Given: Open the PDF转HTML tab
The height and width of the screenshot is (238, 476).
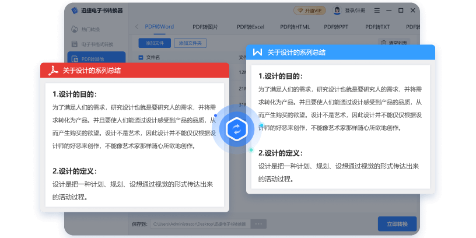Looking at the screenshot, I should tap(295, 27).
